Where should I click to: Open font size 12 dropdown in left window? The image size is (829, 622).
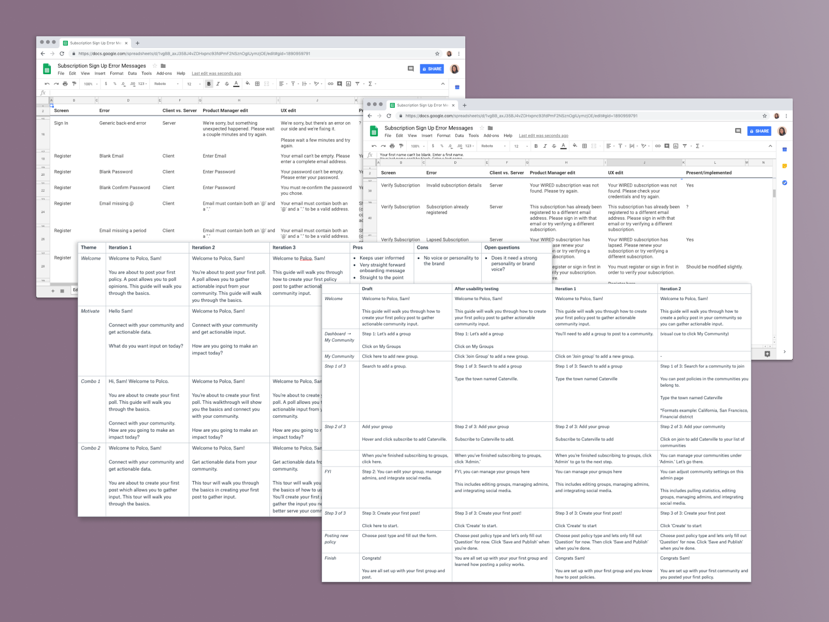194,83
